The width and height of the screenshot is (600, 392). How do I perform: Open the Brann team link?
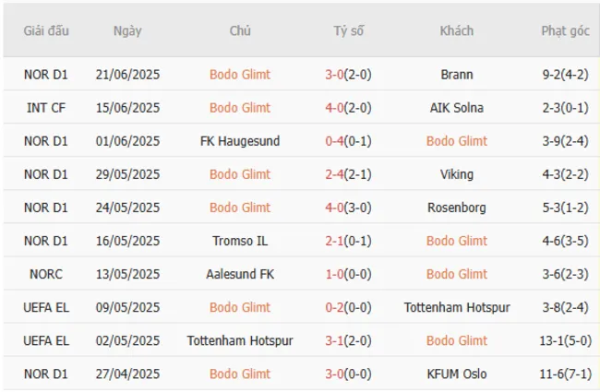point(457,75)
